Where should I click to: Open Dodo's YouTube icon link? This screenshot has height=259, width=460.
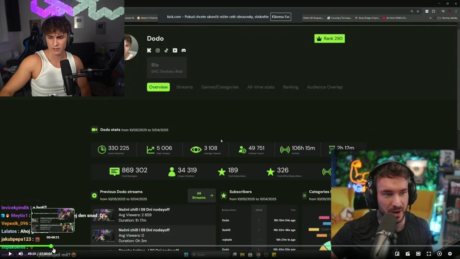[x=175, y=50]
